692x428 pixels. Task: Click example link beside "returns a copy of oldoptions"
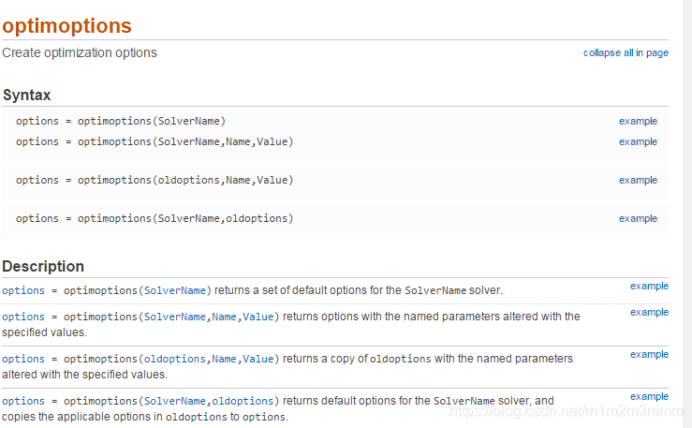point(649,355)
